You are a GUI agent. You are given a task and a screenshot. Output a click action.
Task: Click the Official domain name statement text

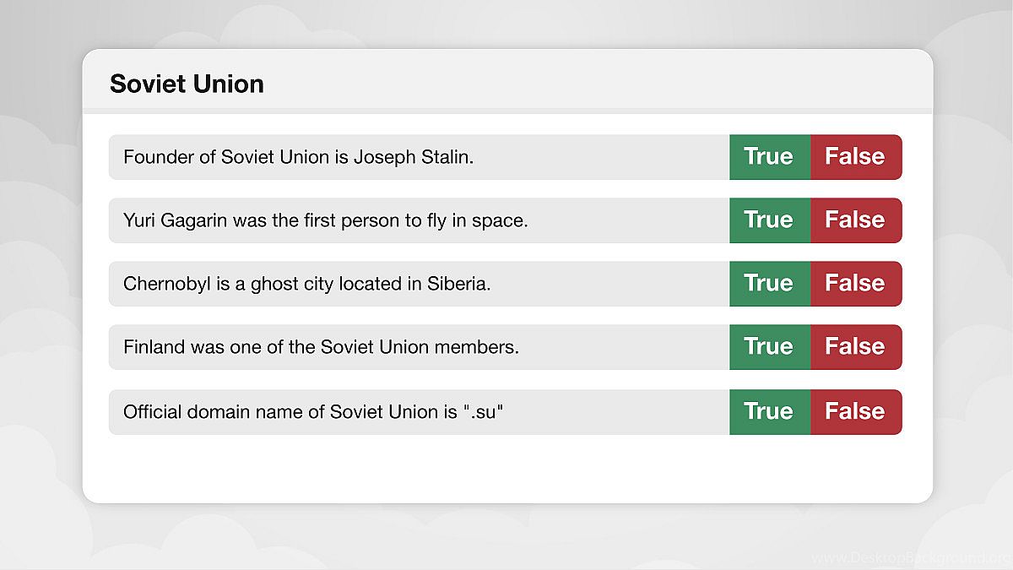click(x=313, y=412)
